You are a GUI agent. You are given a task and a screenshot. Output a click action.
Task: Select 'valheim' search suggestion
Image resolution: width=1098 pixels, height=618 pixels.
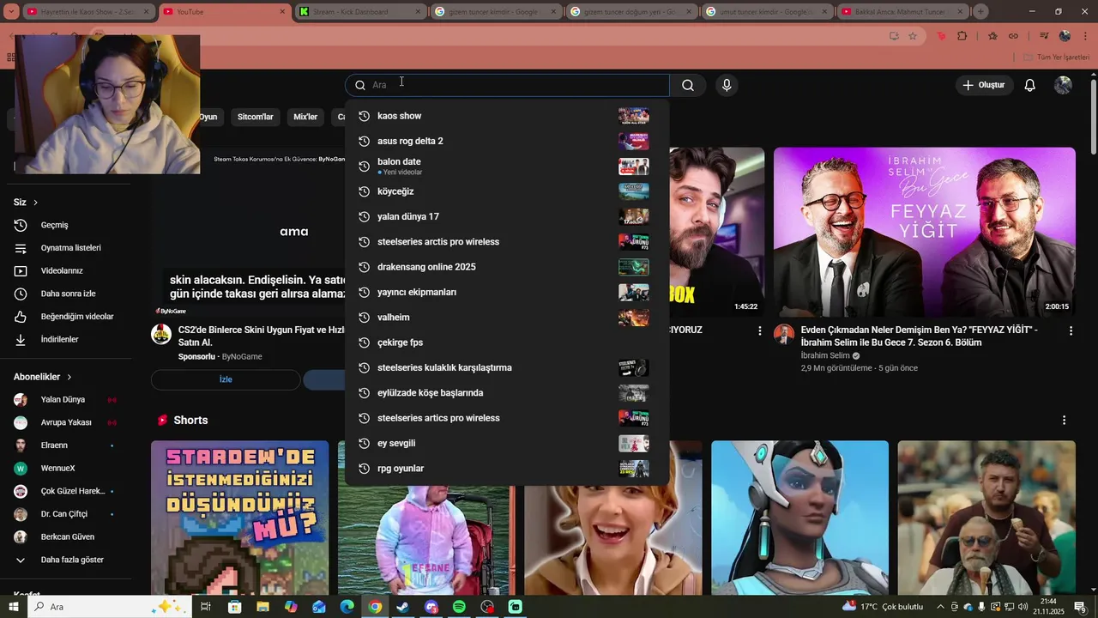click(x=507, y=318)
